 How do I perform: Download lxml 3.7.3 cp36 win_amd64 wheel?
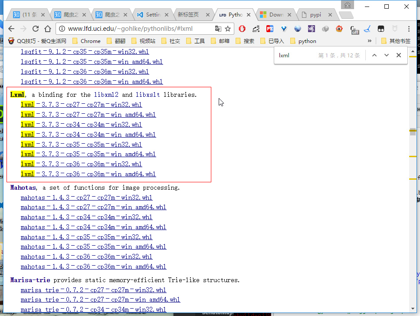click(x=88, y=174)
